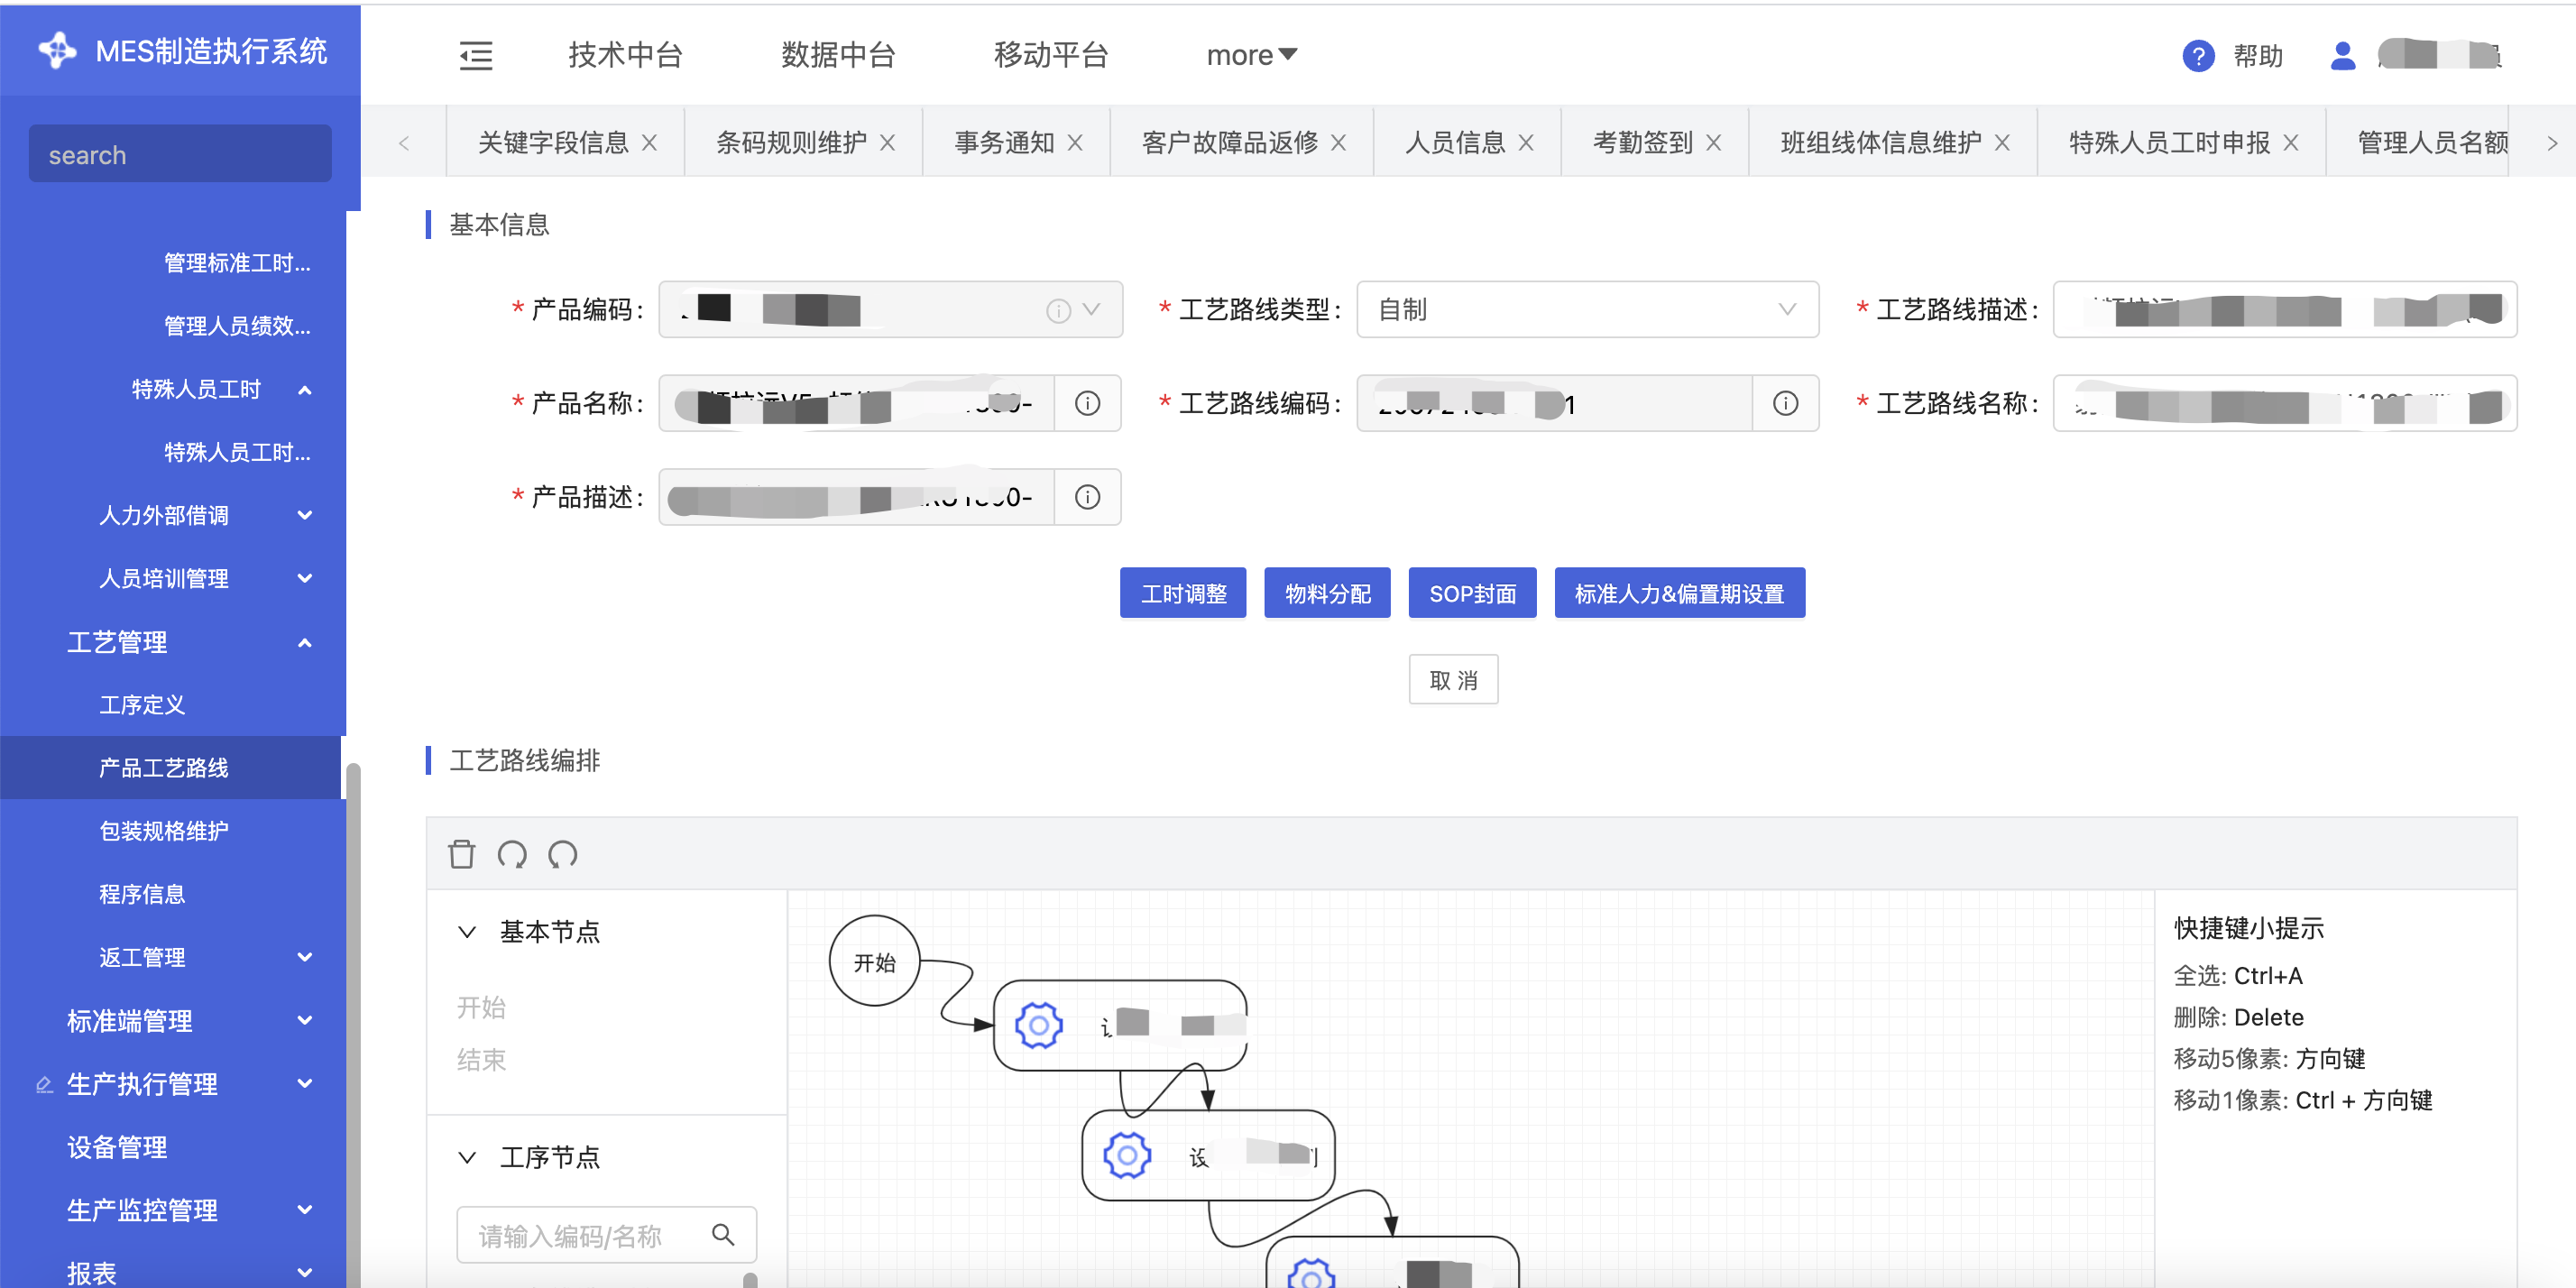Image resolution: width=2576 pixels, height=1288 pixels.
Task: Click the trash delete icon in route editor
Action: click(x=461, y=854)
